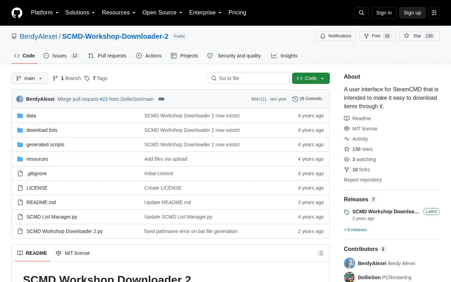View the 1 Branch link
The width and height of the screenshot is (451, 282).
pos(67,78)
